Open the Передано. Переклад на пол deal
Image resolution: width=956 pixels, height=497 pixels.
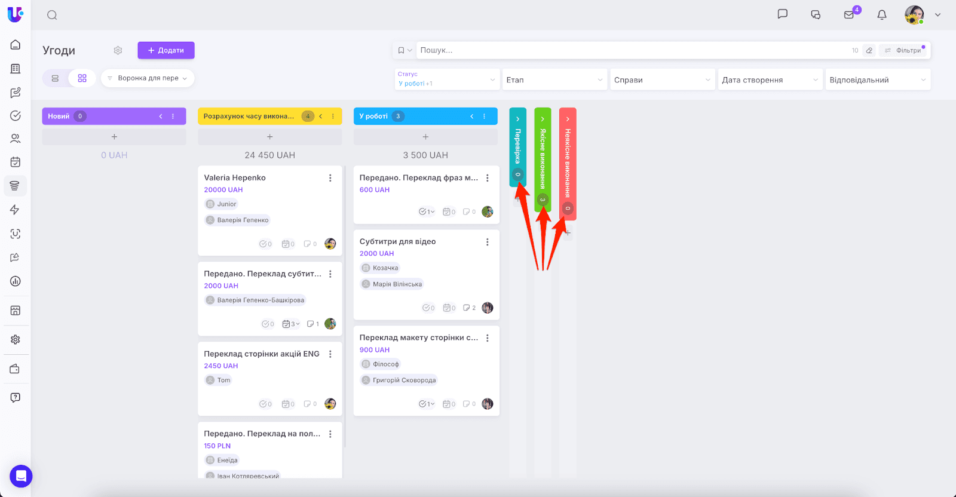point(262,434)
